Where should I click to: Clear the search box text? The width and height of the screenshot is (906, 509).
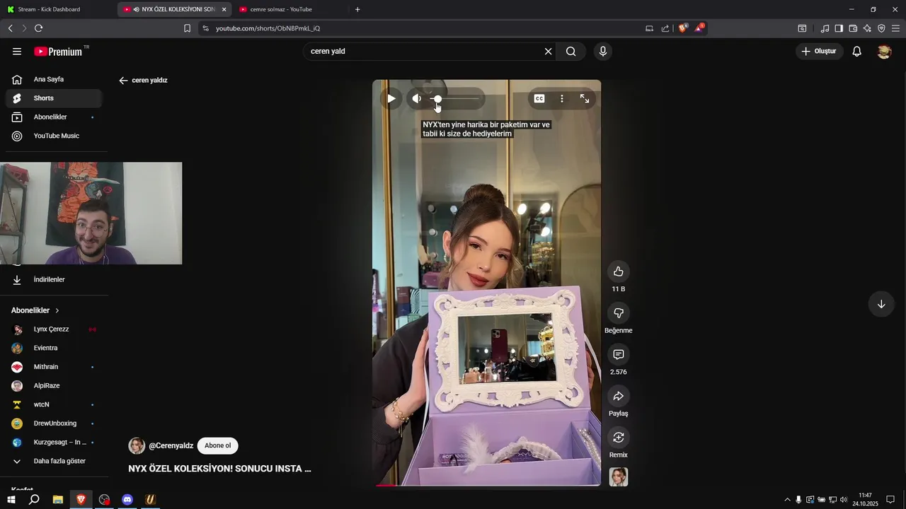pos(548,52)
